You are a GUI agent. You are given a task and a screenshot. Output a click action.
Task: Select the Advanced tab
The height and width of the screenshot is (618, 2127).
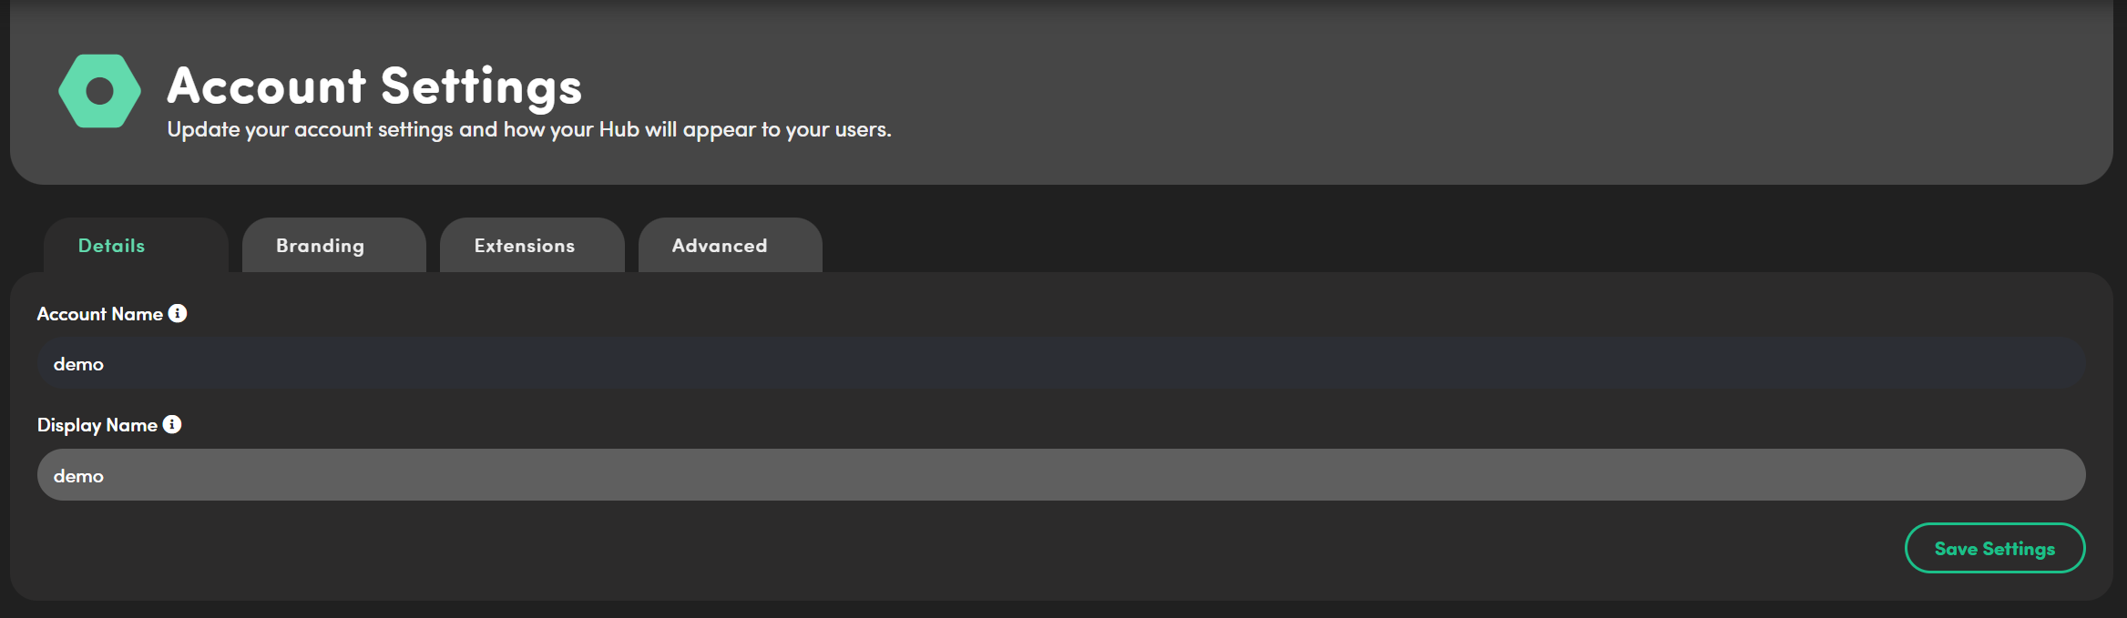click(x=720, y=246)
